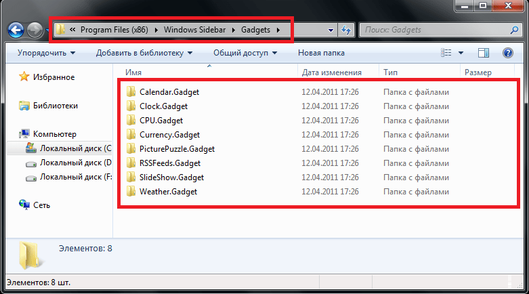Select Локальный диск (C in the tree
Image resolution: width=529 pixels, height=294 pixels.
76,148
